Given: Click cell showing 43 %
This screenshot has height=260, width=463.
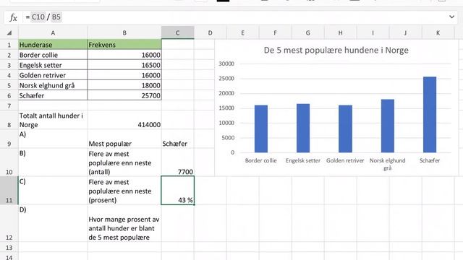Looking at the screenshot, I should click(177, 191).
